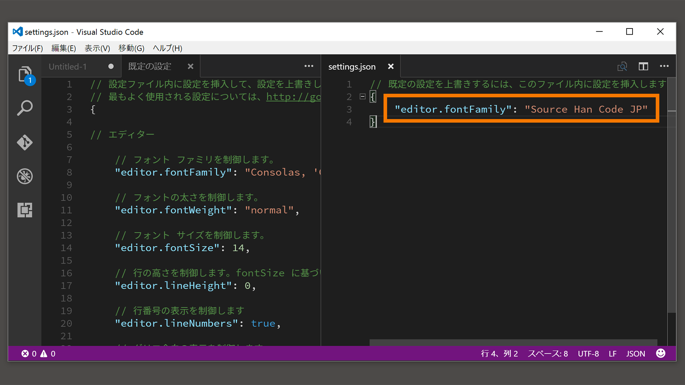Send feedback via the smiley icon
The height and width of the screenshot is (385, 685).
[x=661, y=353]
